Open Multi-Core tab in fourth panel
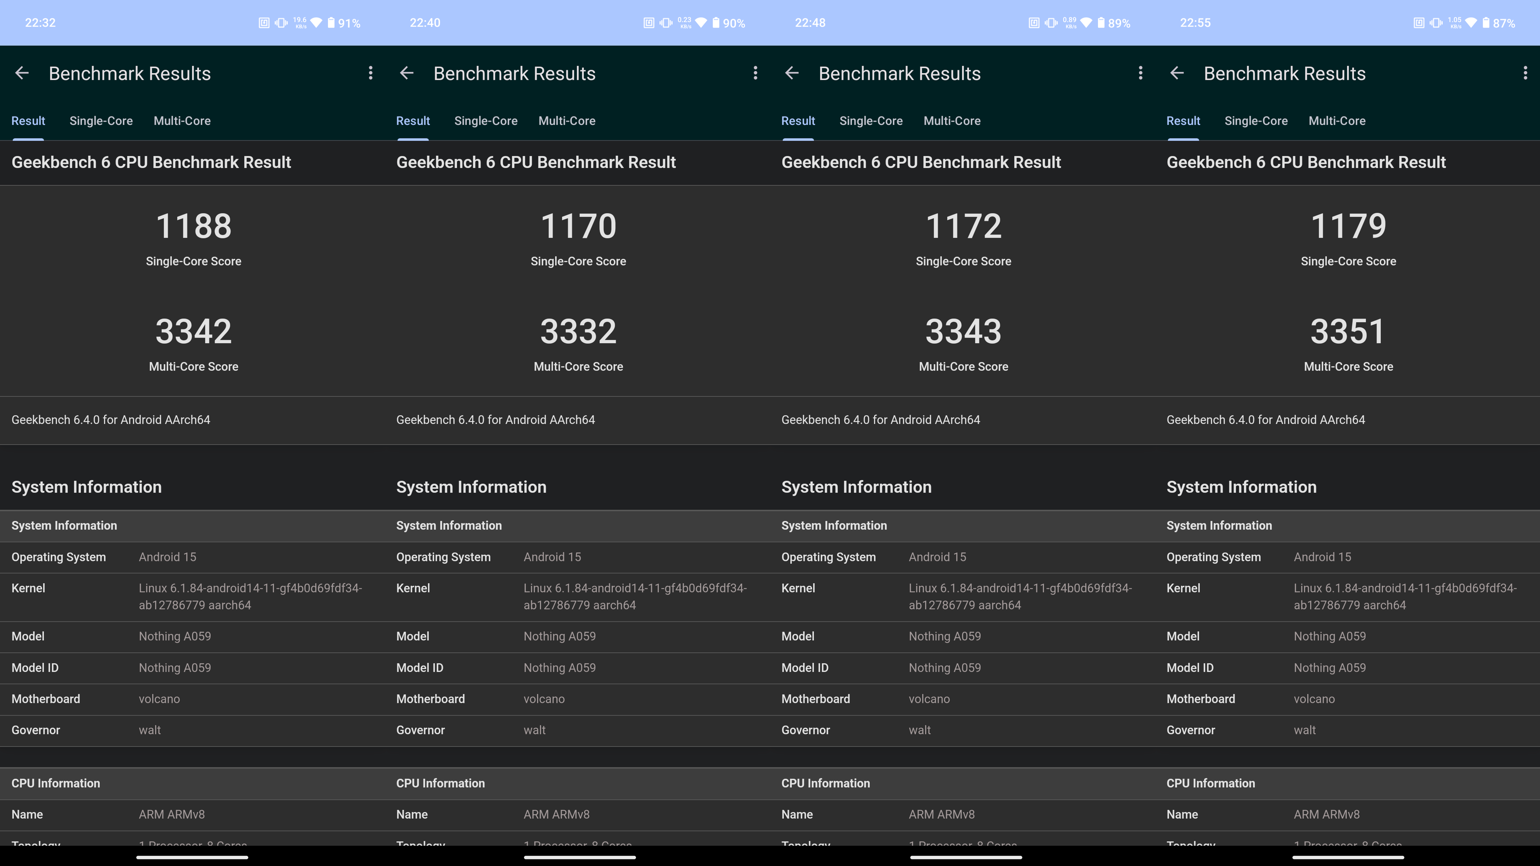 (1337, 121)
